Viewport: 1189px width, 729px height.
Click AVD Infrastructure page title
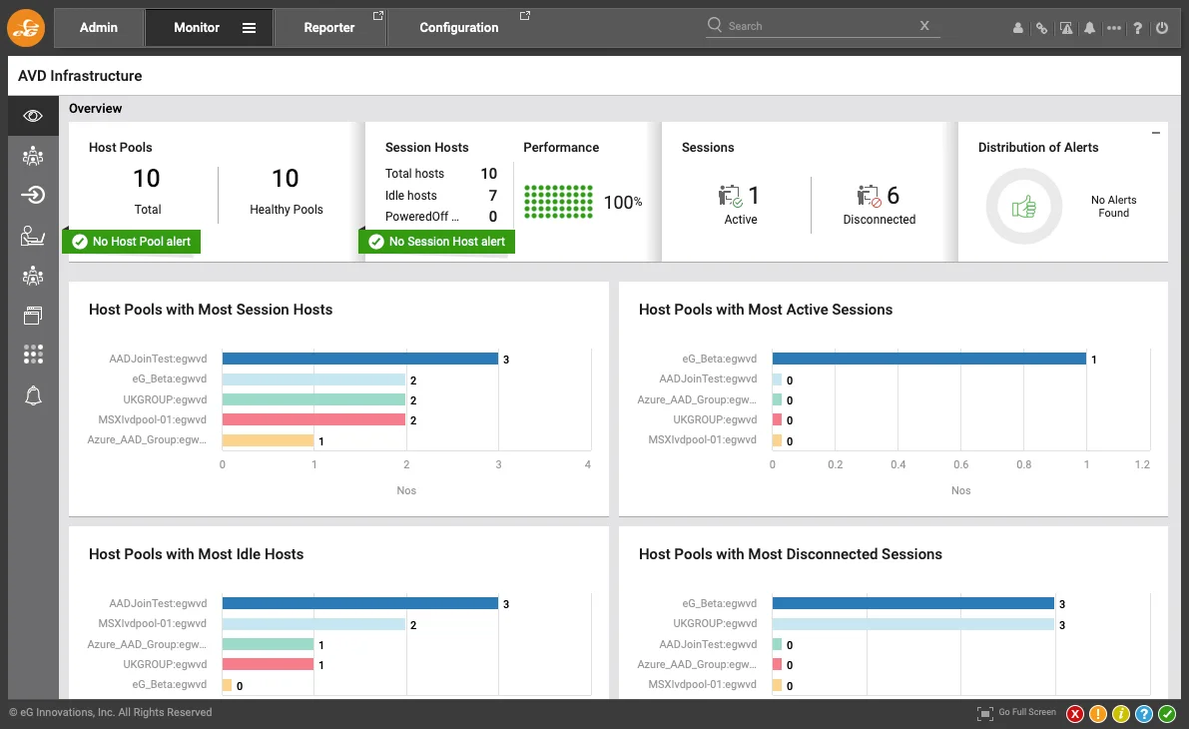80,76
